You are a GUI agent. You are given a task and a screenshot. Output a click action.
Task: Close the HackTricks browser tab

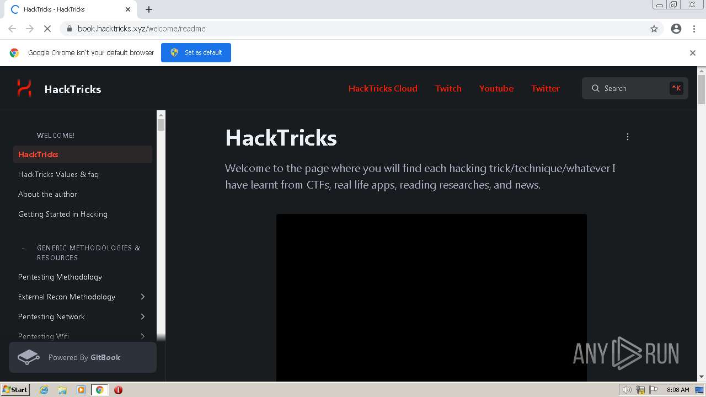128,9
